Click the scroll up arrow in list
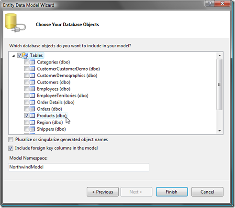 tap(220, 55)
